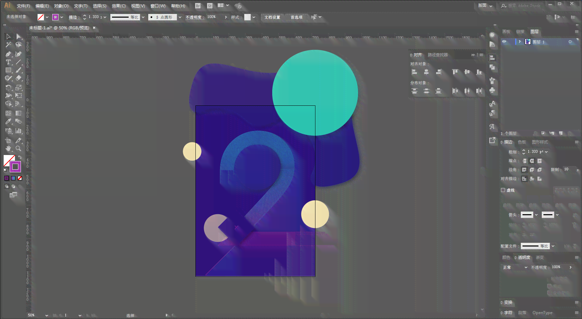Select the Paintbrush tool
This screenshot has width=582, height=319.
tap(19, 70)
